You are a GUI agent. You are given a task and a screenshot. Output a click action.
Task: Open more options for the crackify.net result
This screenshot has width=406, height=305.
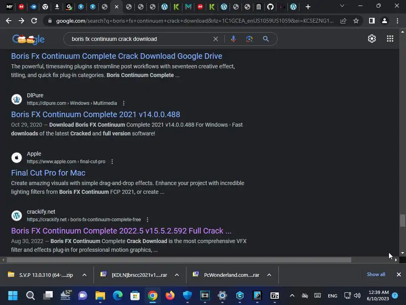pos(147,220)
